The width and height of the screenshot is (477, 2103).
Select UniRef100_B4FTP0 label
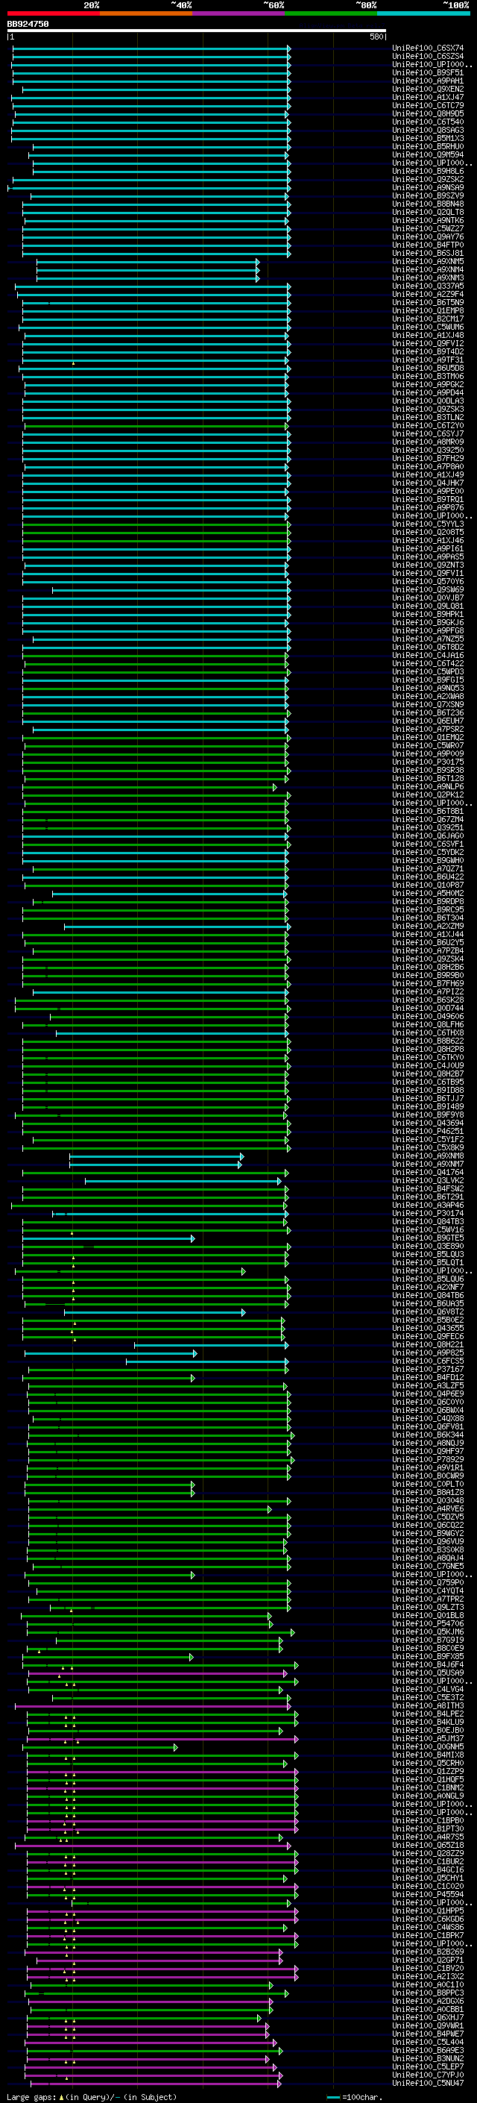(428, 245)
